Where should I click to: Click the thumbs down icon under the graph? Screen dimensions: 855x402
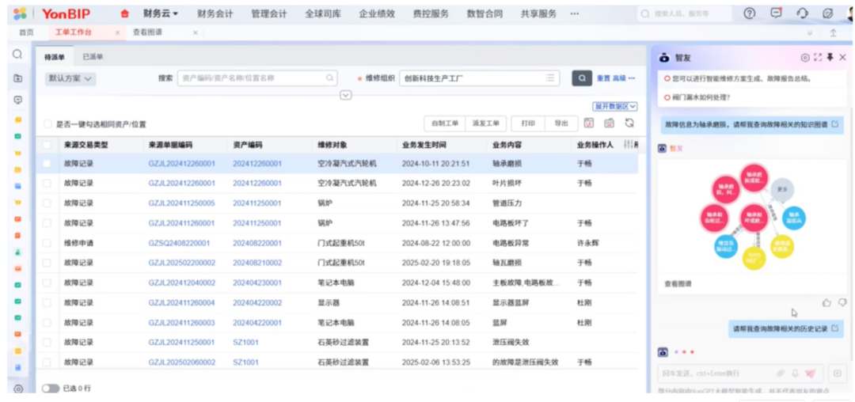[x=842, y=302]
